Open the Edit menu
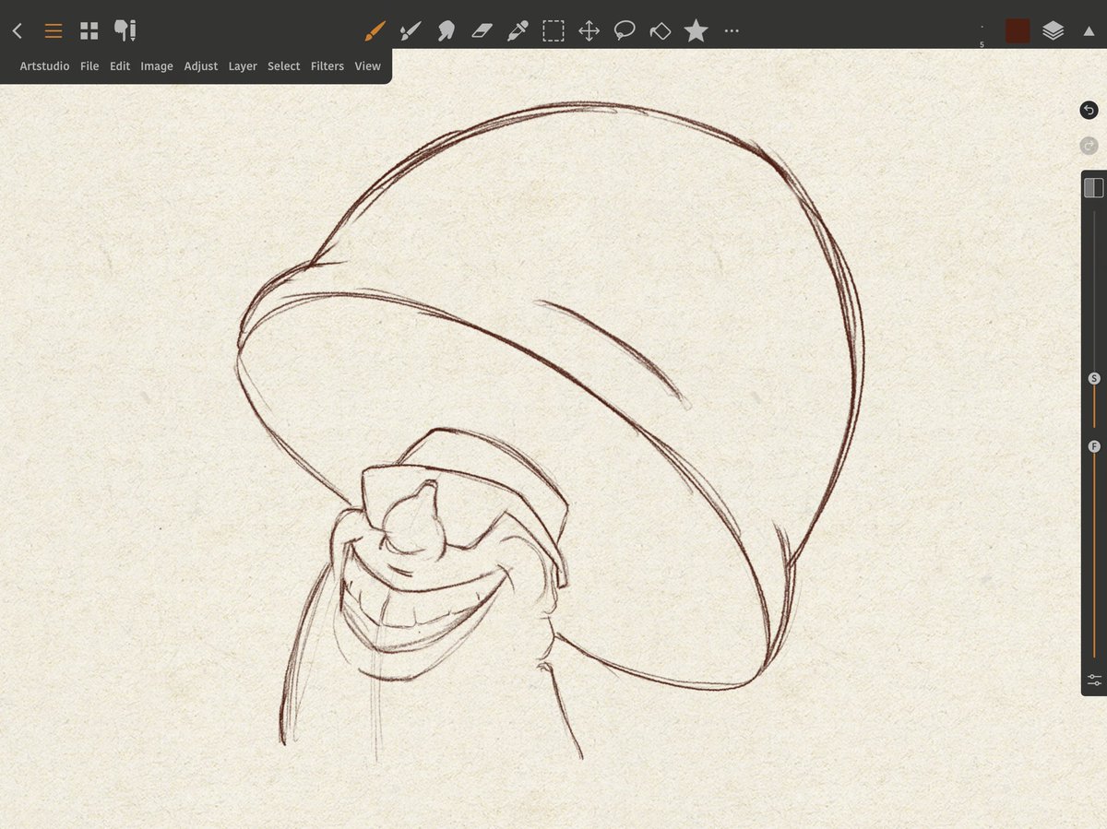The image size is (1107, 829). coord(120,66)
